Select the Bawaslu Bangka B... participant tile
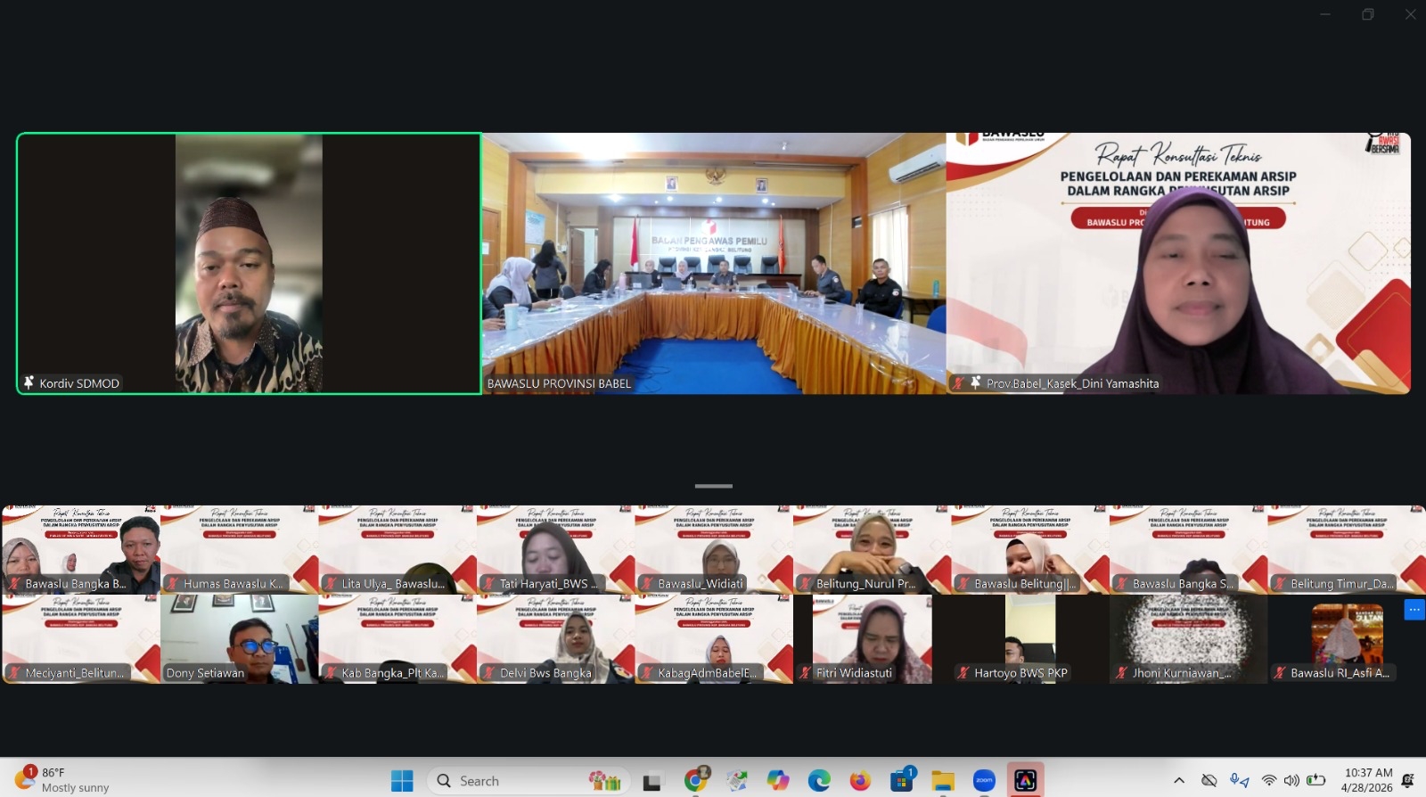This screenshot has height=797, width=1426. pos(81,550)
